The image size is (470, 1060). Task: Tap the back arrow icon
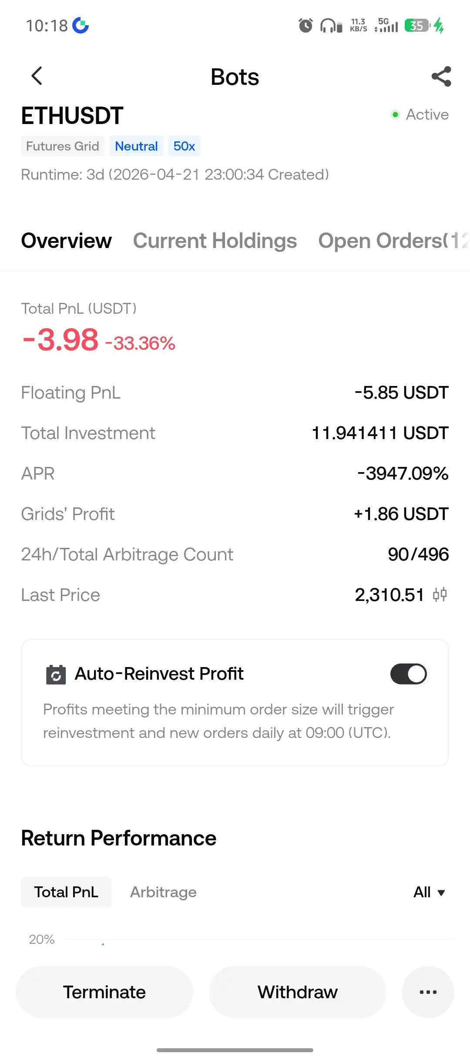37,76
